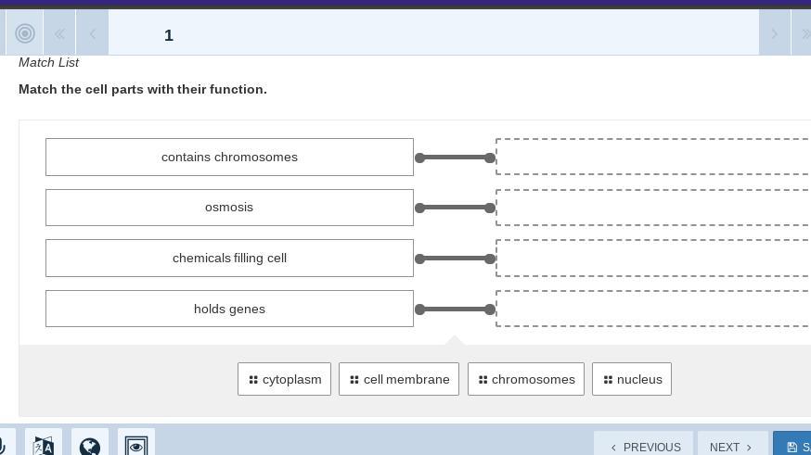
Task: Click the Save button at bottom right
Action: tap(793, 447)
